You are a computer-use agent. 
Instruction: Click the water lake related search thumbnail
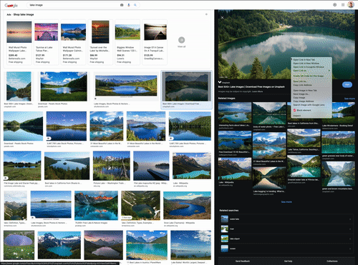pyautogui.click(x=224, y=219)
